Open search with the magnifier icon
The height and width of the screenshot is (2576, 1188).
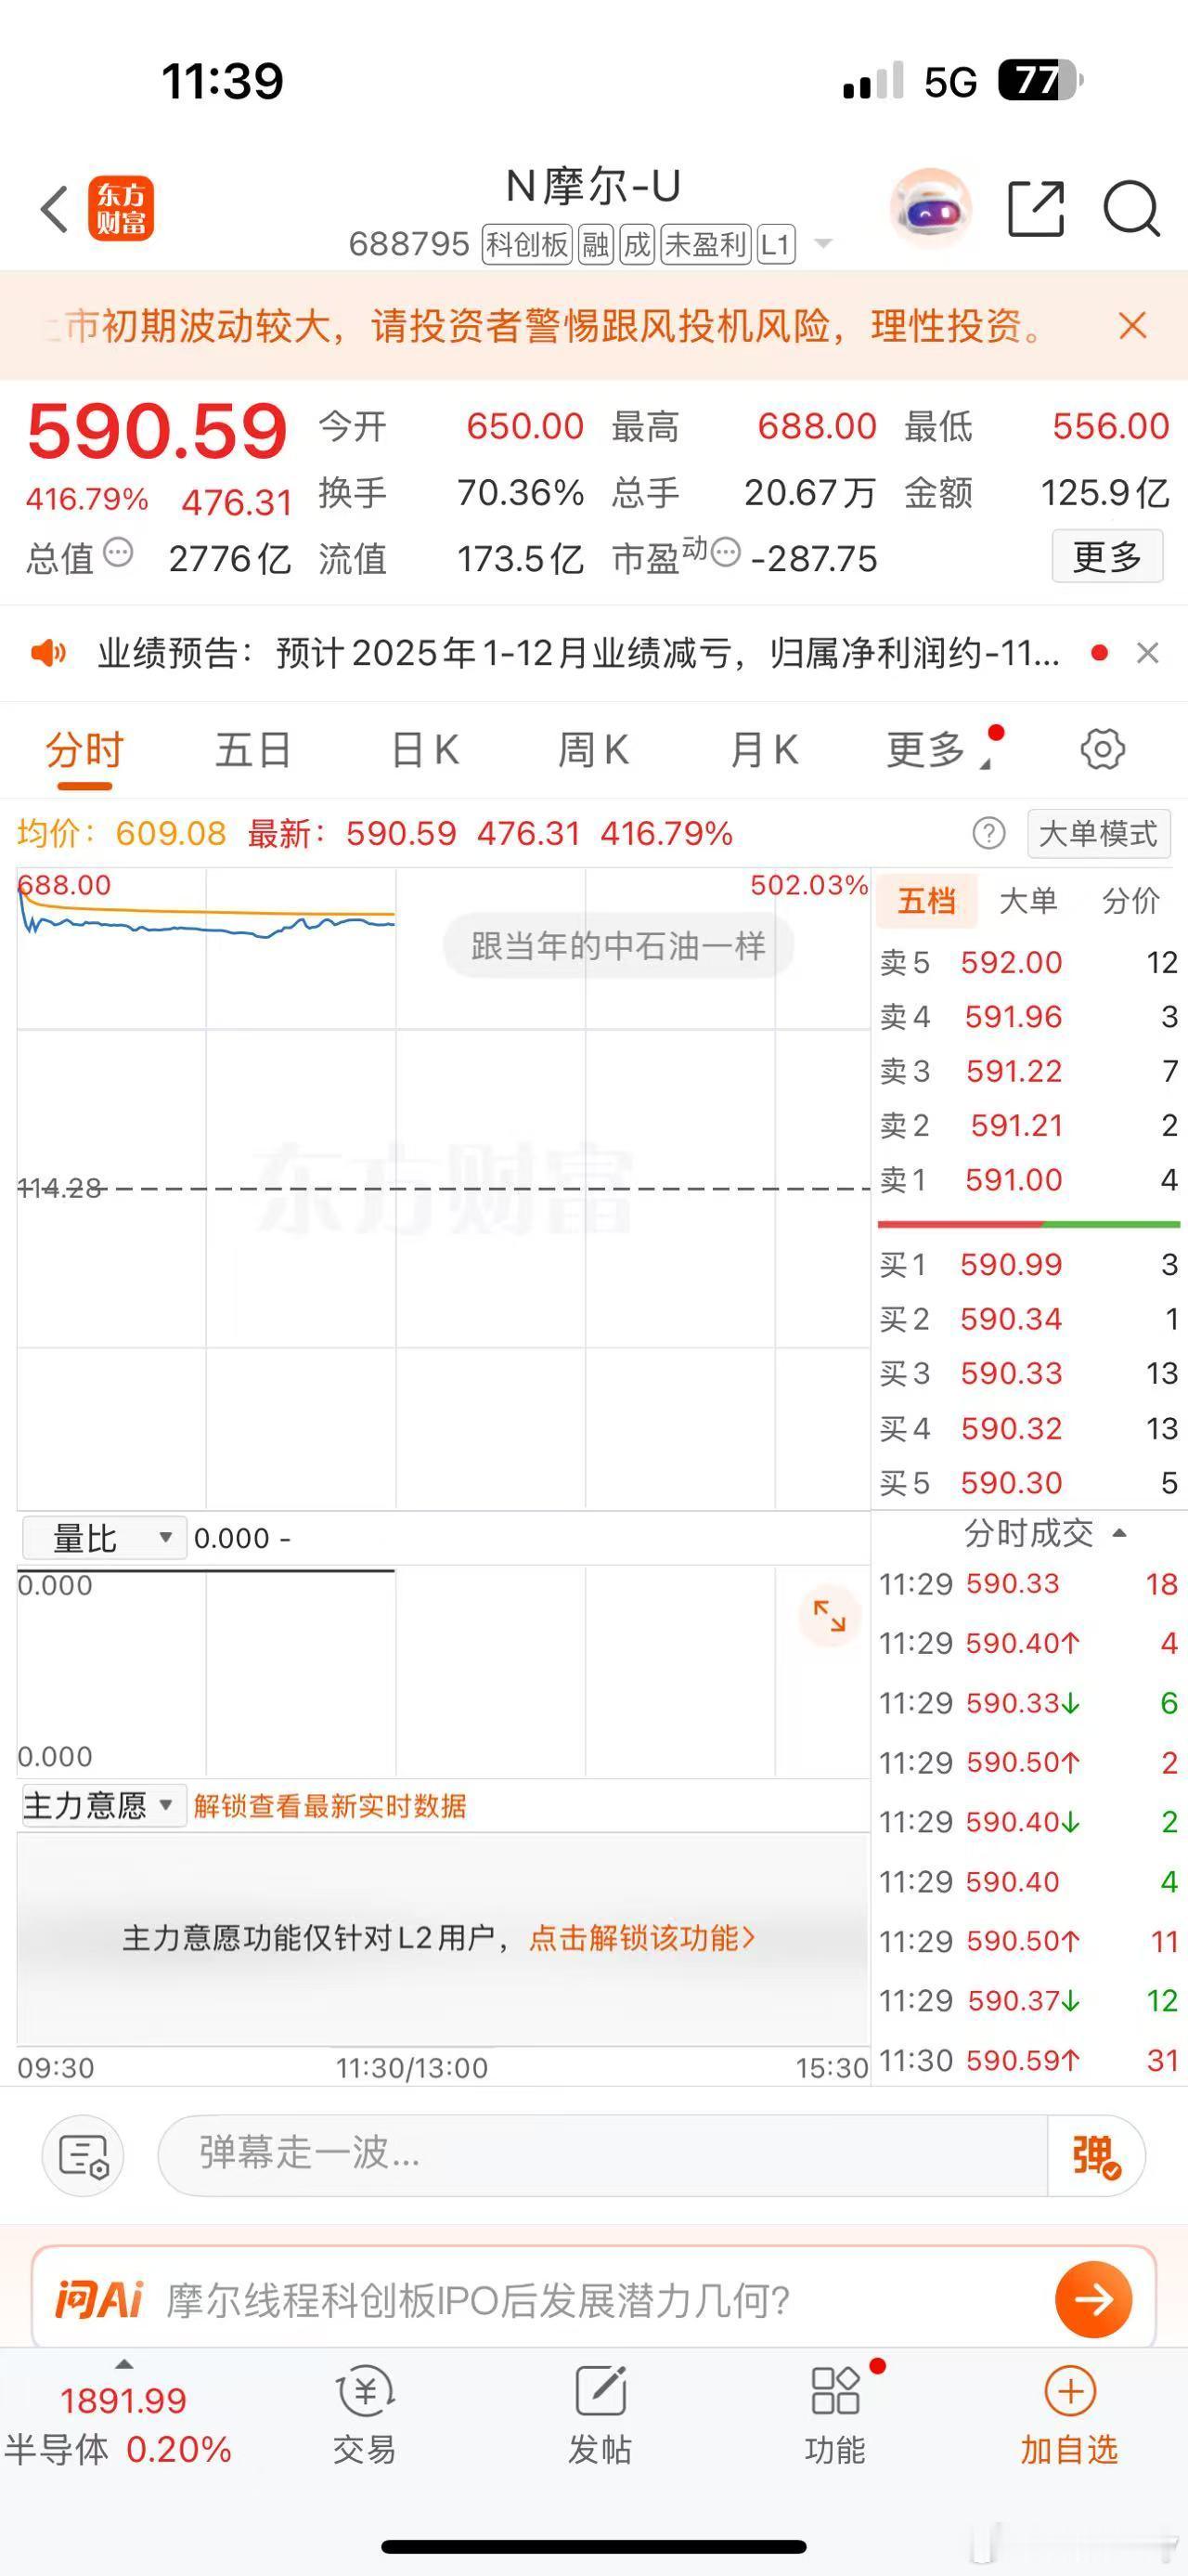pos(1132,209)
